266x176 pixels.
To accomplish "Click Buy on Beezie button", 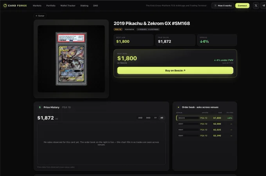I will pyautogui.click(x=175, y=70).
